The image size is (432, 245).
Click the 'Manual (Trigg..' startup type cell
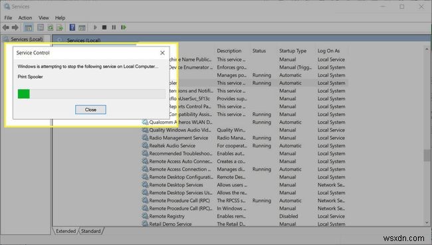295,68
